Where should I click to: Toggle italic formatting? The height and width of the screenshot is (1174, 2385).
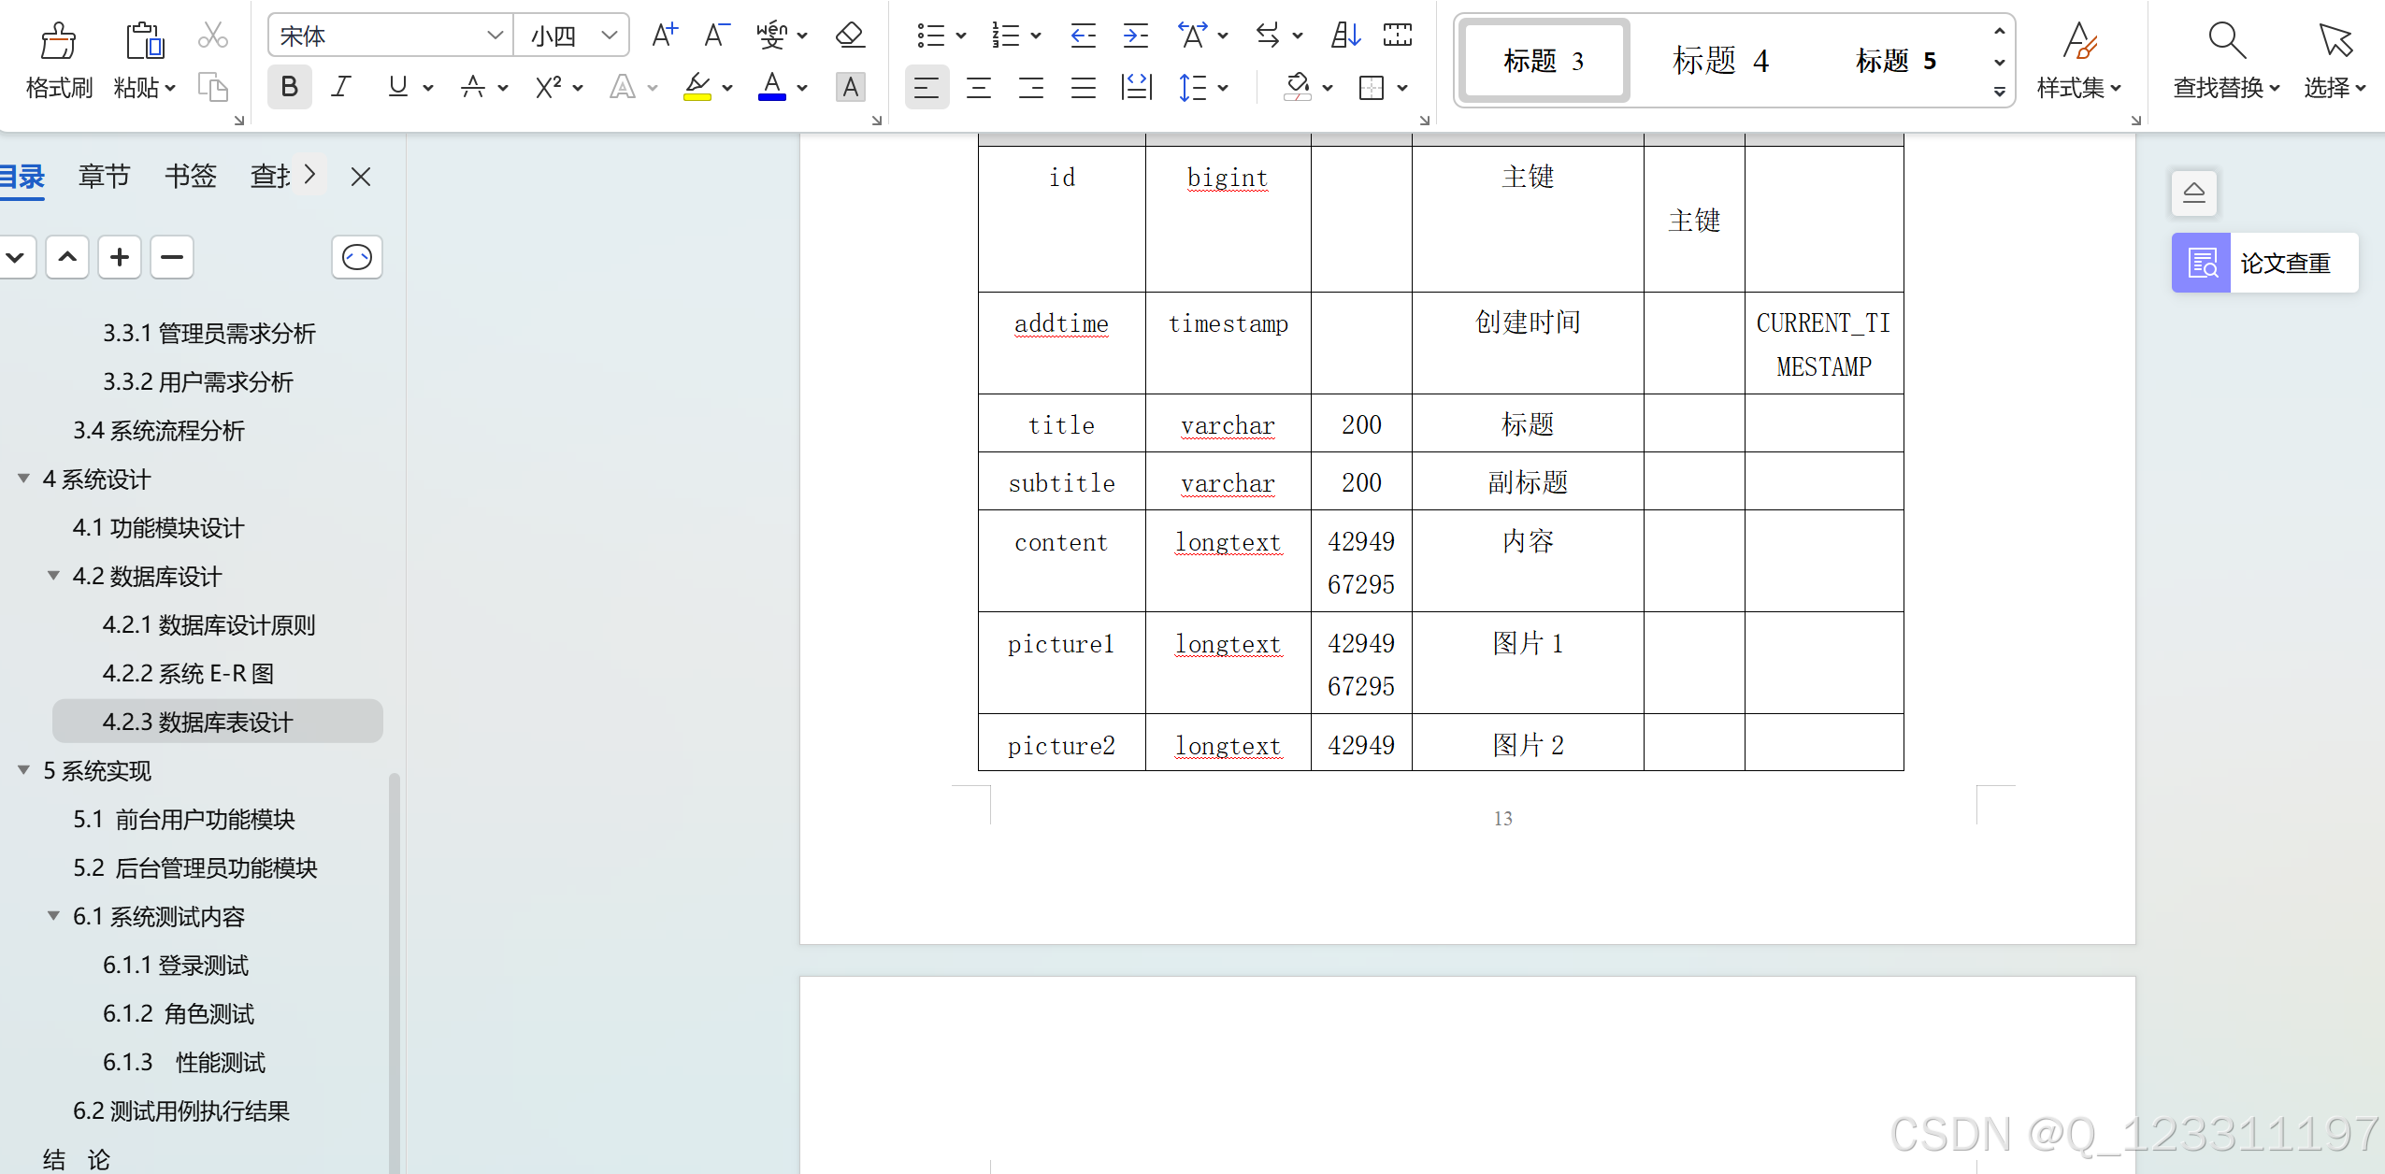tap(341, 87)
